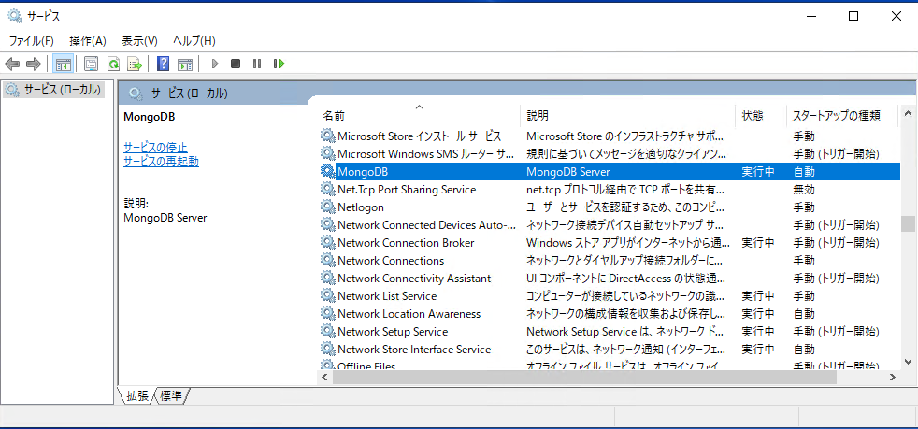Open Help via the blue question-mark icon
This screenshot has height=429, width=918.
(x=164, y=64)
